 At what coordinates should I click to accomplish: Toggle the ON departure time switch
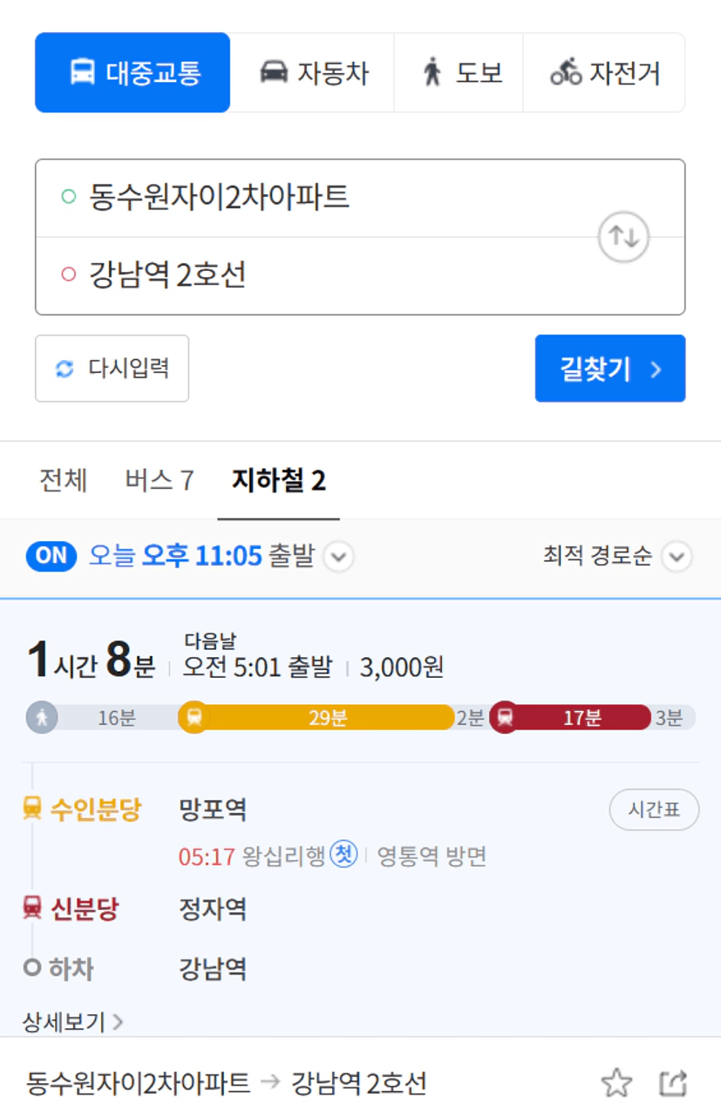click(52, 556)
